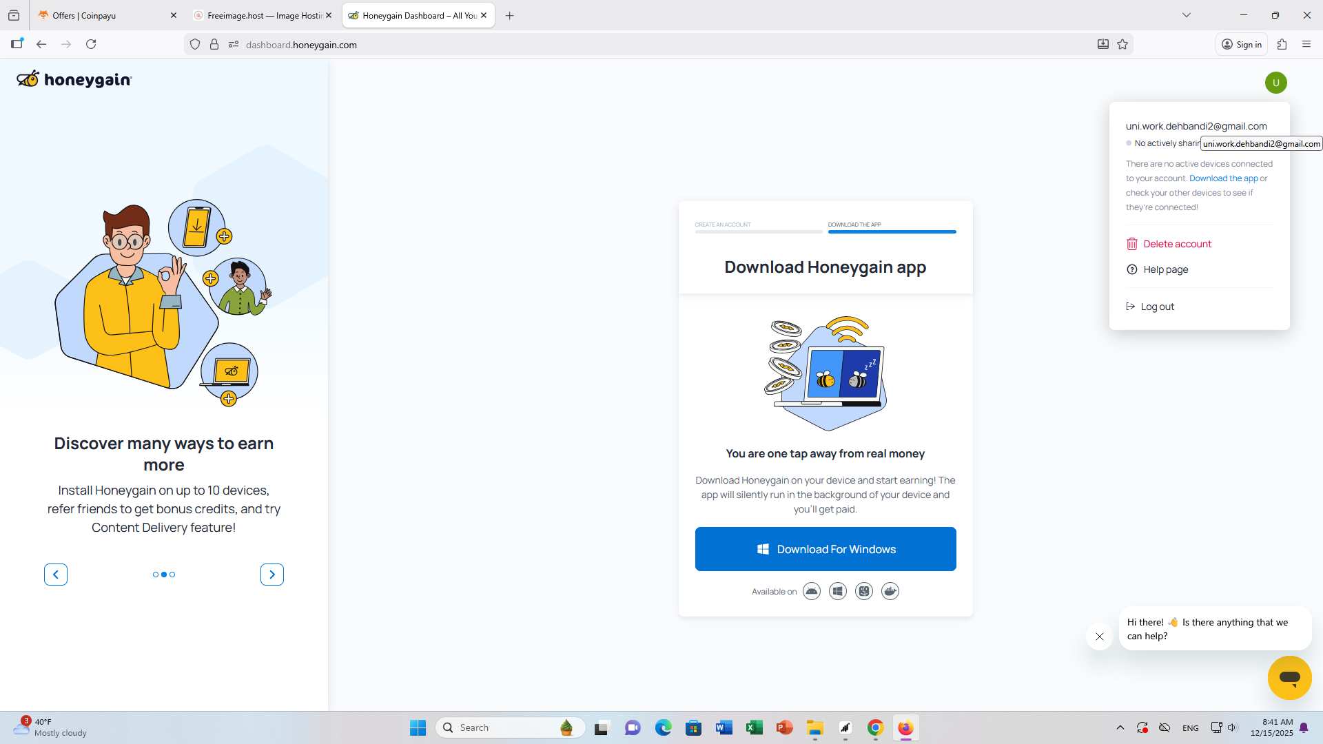The height and width of the screenshot is (744, 1323).
Task: Click the browser back button
Action: (41, 44)
